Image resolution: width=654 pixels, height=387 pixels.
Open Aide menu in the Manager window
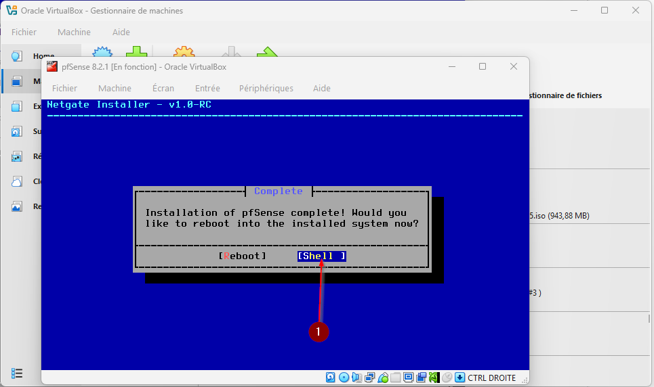coord(121,32)
